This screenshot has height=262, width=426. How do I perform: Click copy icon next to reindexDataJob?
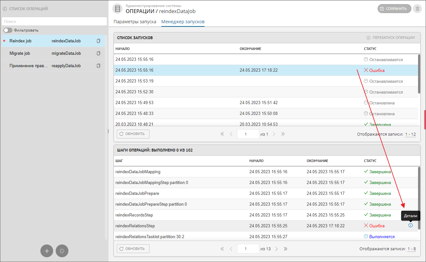(x=98, y=41)
